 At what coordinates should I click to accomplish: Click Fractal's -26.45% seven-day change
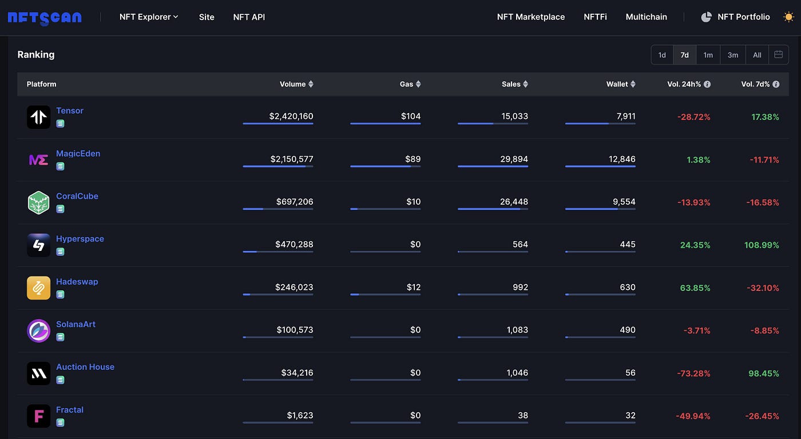point(762,416)
